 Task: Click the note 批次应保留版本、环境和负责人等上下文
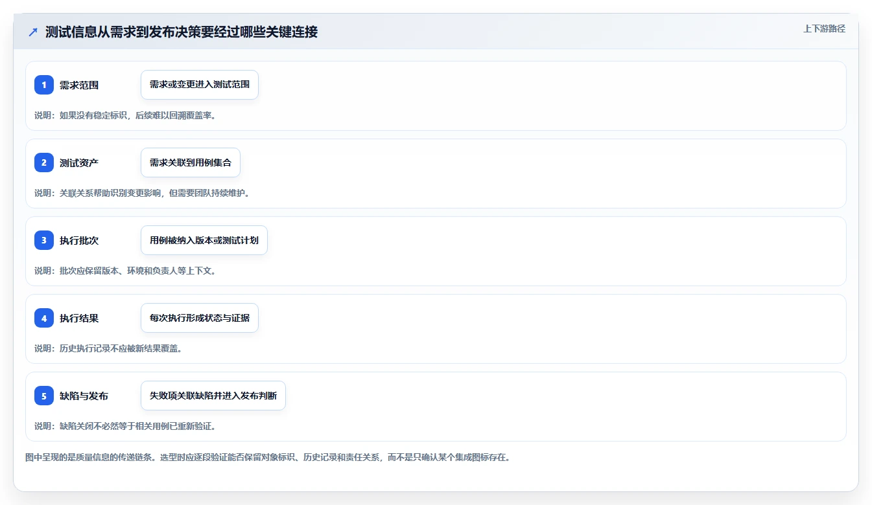pyautogui.click(x=125, y=271)
